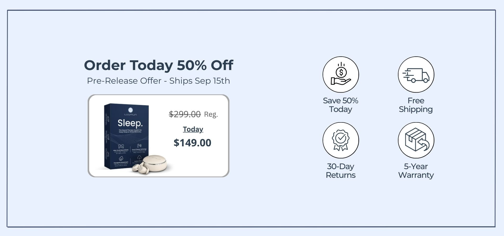Viewport: 504px width, 236px height.
Task: Click the Luumun logo on product box
Action: tap(130, 111)
